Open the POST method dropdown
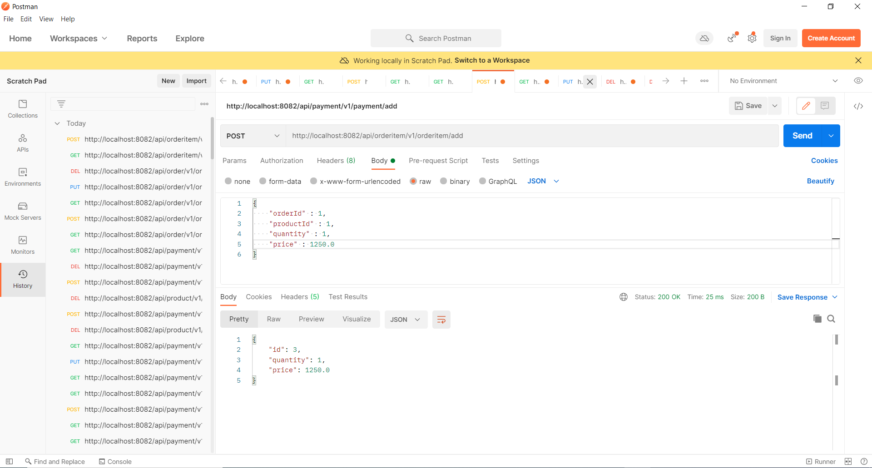 [253, 136]
